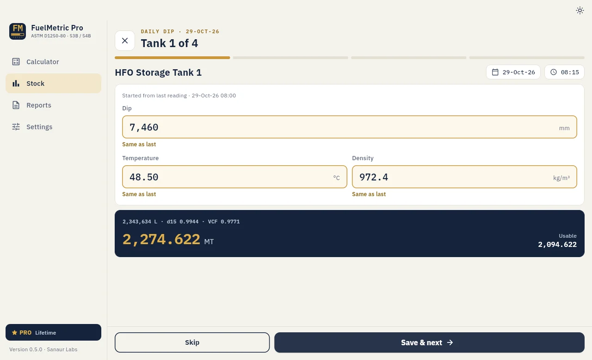The image size is (592, 360).
Task: Click the Density input field
Action: 464,177
